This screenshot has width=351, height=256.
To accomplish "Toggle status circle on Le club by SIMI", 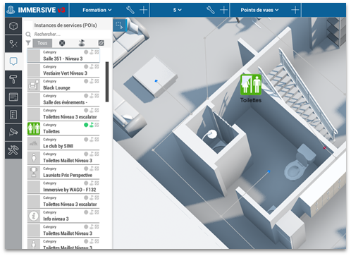I will [86, 140].
